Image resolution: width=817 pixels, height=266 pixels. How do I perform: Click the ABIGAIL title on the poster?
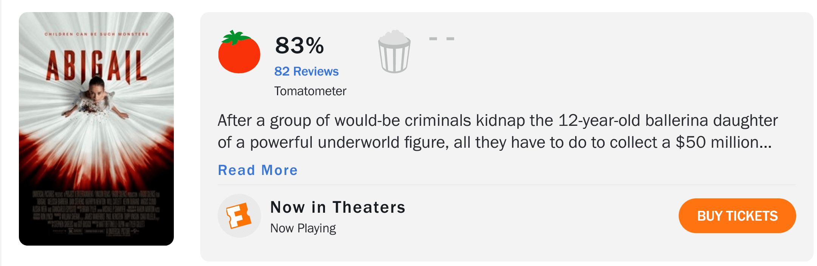[96, 66]
